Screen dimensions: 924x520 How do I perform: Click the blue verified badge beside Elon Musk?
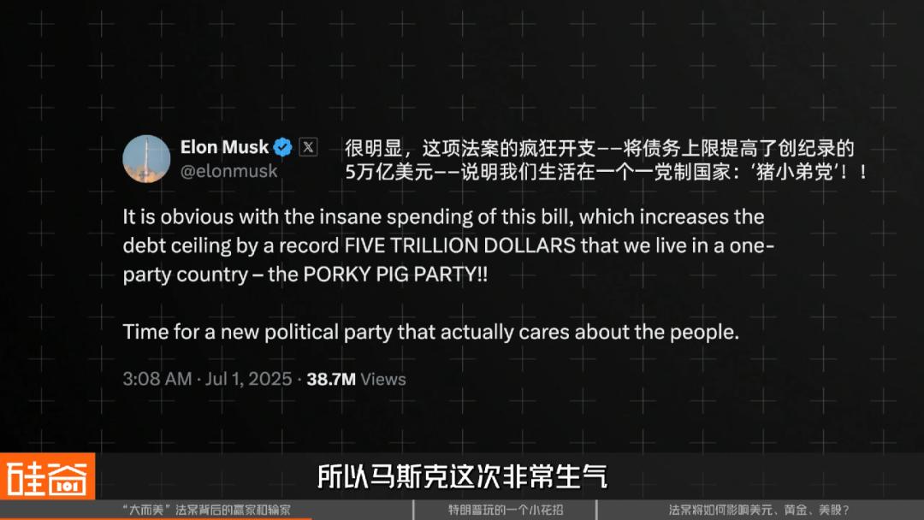point(283,147)
